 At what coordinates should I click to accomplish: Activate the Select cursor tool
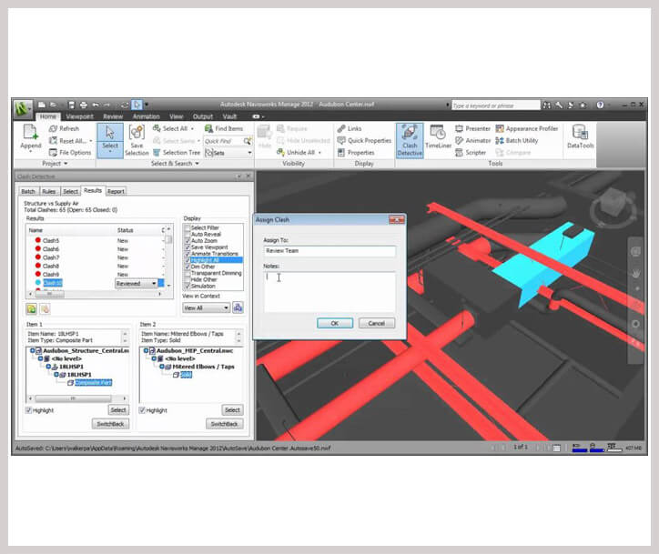(x=110, y=140)
